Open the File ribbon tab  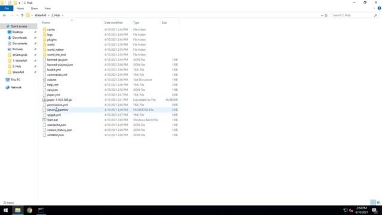[x=7, y=8]
